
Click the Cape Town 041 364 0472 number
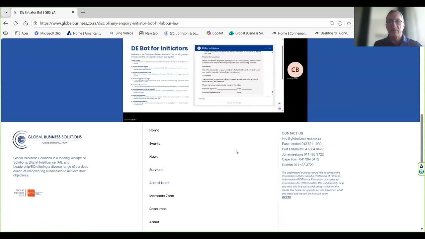point(300,159)
